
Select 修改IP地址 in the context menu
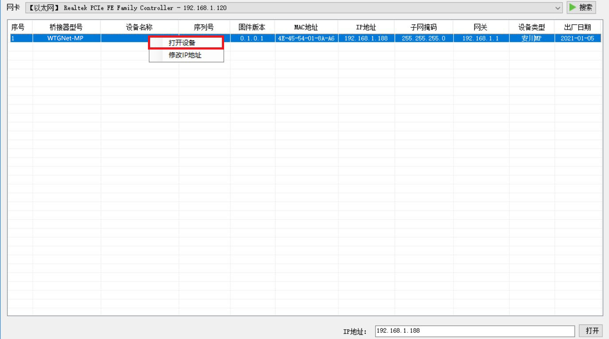click(186, 55)
